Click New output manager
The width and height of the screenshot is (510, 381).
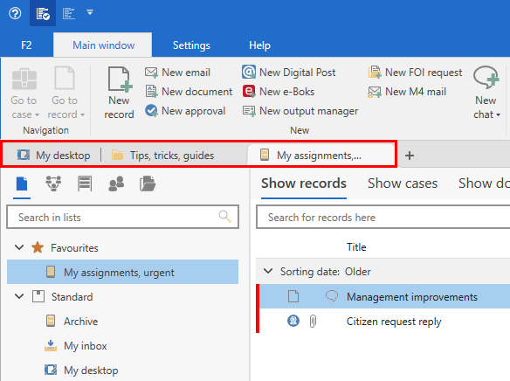point(300,111)
